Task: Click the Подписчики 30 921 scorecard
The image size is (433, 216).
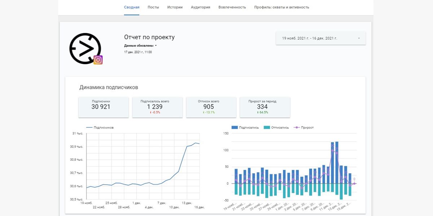Action: coord(101,107)
